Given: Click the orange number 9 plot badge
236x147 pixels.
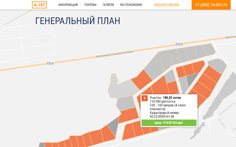Looking at the screenshot, I should [145, 98].
